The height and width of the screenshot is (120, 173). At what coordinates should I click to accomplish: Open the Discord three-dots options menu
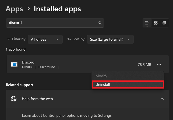[x=159, y=64]
